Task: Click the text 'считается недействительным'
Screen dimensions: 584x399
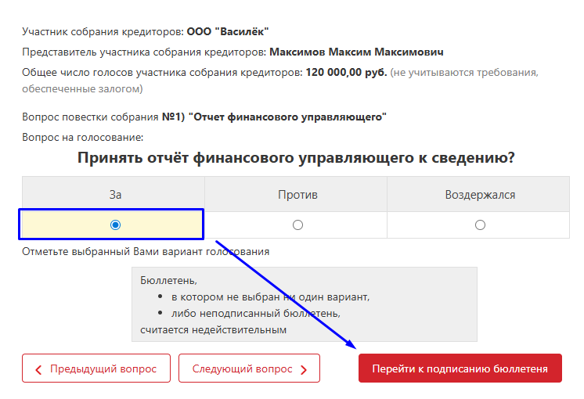Action: [x=214, y=330]
